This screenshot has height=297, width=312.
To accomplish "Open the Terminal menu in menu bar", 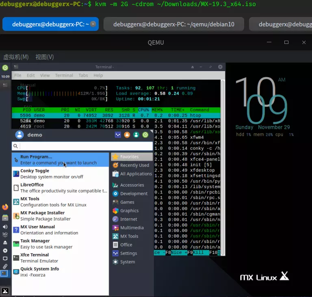I will tap(64, 75).
